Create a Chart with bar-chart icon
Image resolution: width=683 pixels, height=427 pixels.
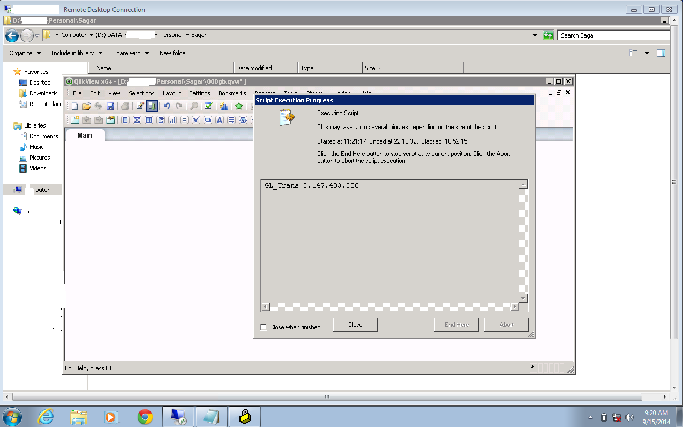coord(172,120)
